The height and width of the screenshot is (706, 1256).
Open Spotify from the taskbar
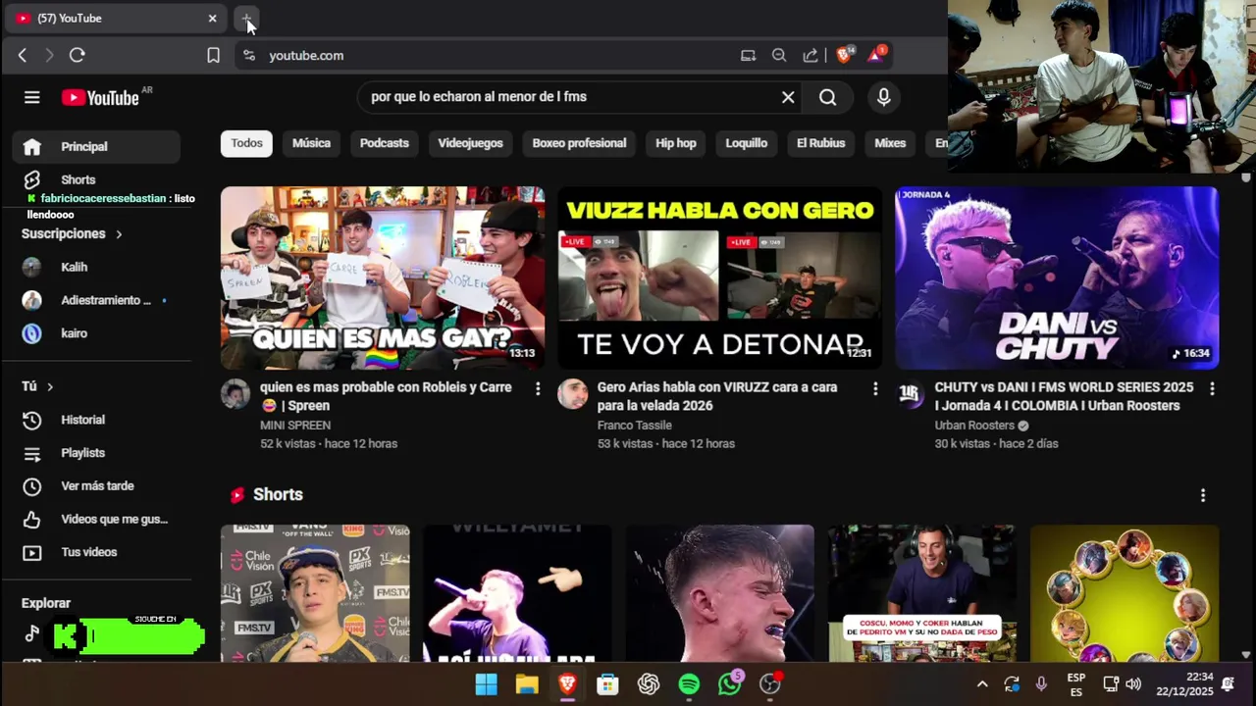689,684
